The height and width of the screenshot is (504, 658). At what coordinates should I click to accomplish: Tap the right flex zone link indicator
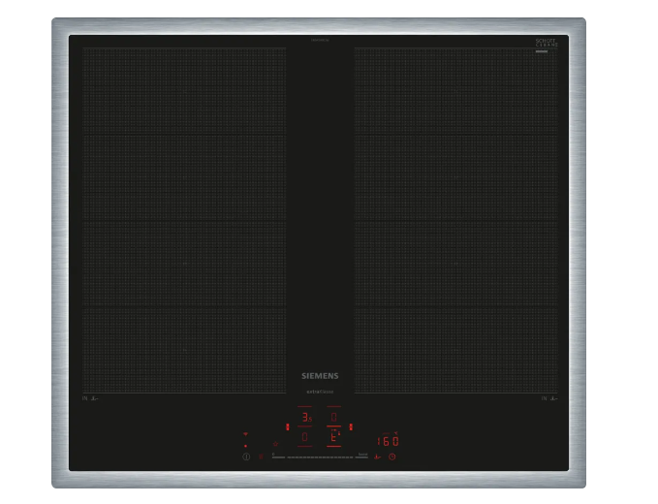(351, 426)
